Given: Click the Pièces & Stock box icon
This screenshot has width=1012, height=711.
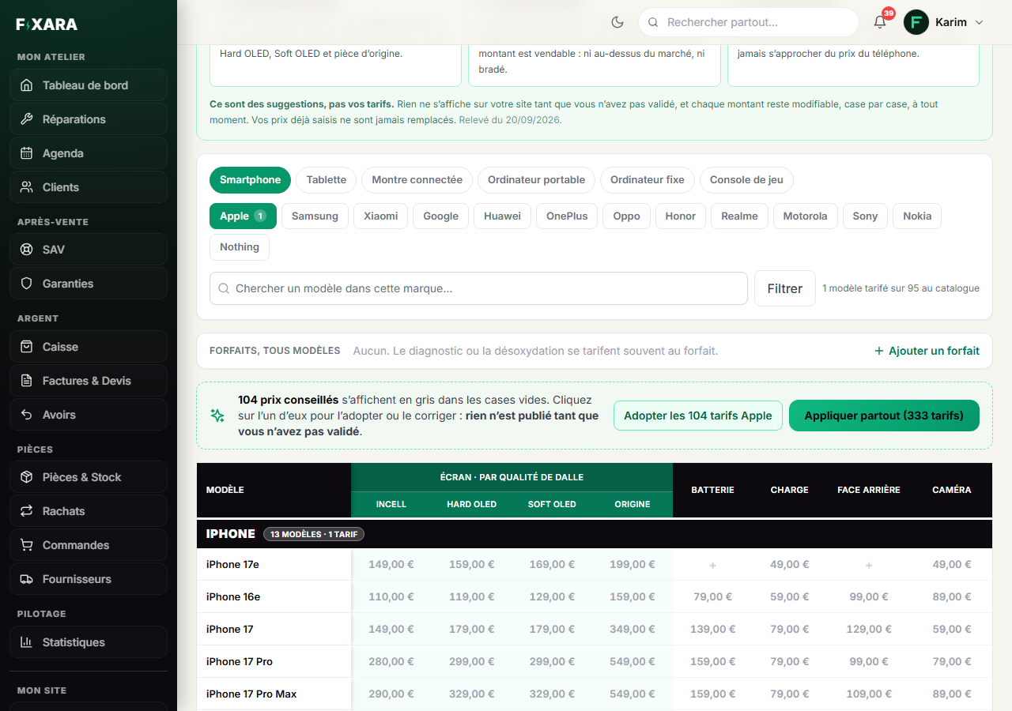Looking at the screenshot, I should click(27, 477).
